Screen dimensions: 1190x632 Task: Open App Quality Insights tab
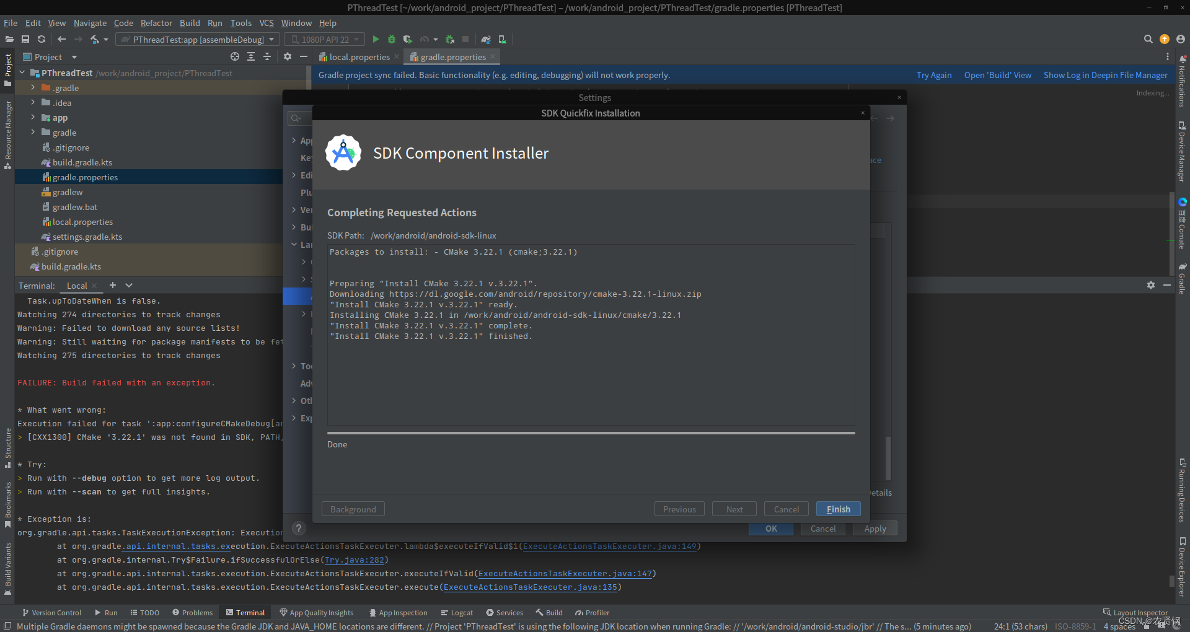(x=316, y=612)
